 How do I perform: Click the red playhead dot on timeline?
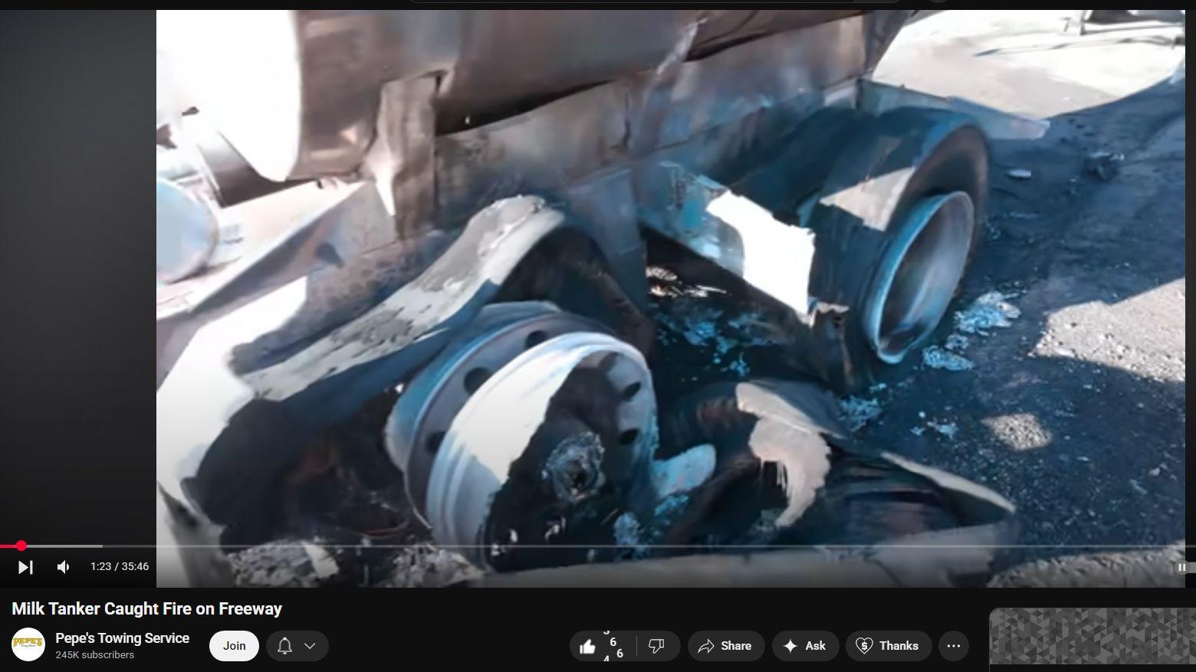click(21, 546)
